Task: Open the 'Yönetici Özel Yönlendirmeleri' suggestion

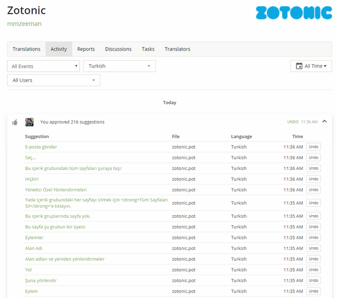Action: (56, 190)
